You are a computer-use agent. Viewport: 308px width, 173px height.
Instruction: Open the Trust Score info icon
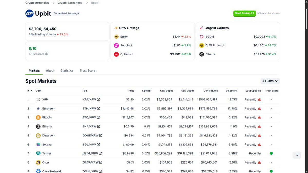[x=46, y=54]
